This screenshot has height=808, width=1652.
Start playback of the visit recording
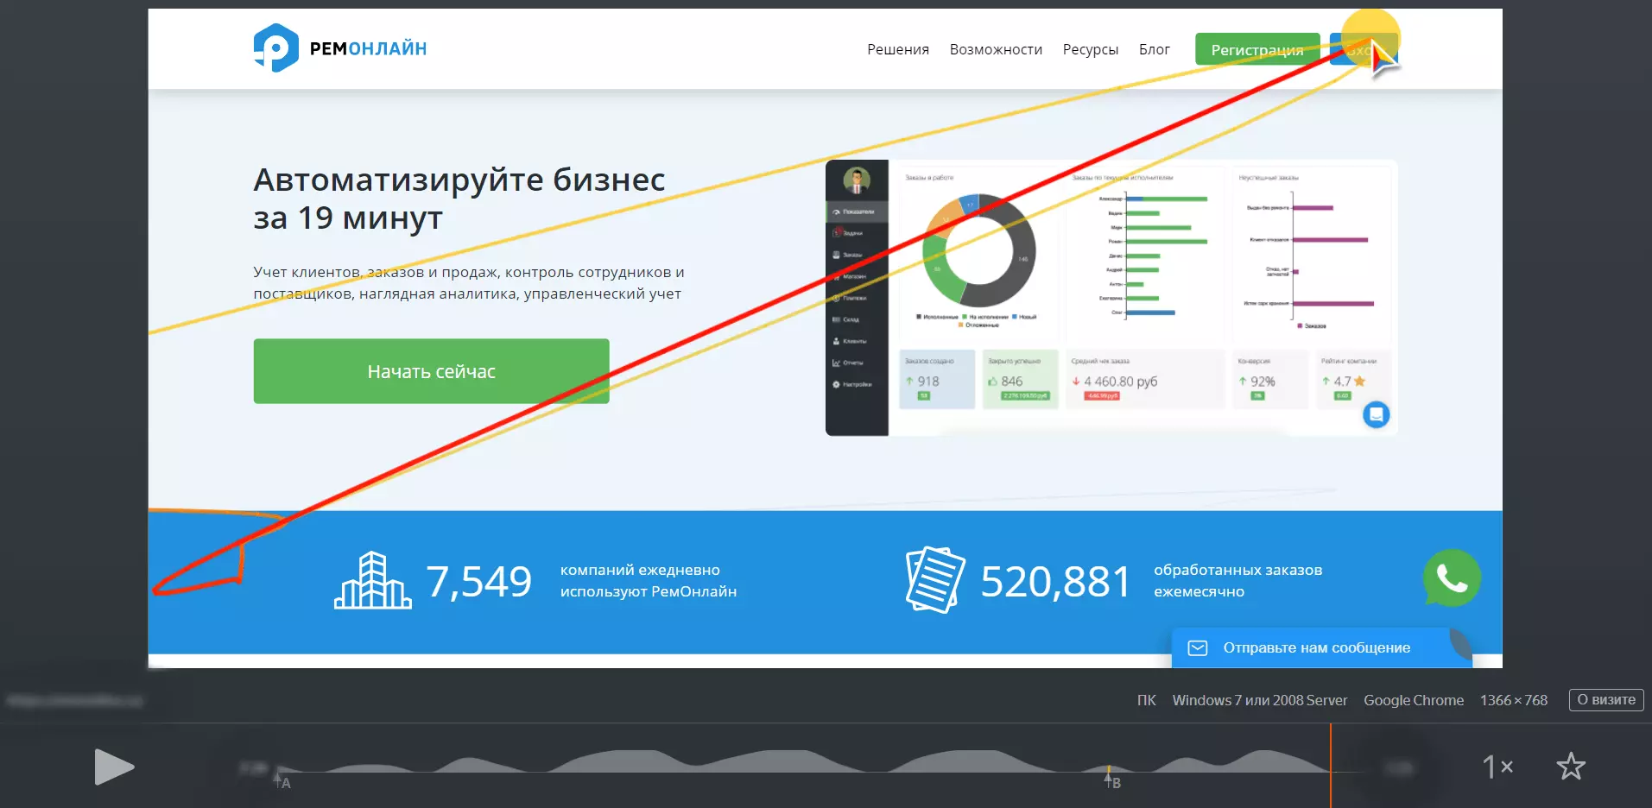point(114,767)
